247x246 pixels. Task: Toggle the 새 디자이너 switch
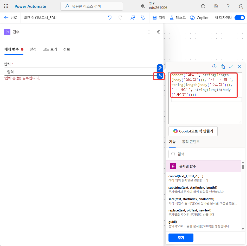tap(240, 18)
